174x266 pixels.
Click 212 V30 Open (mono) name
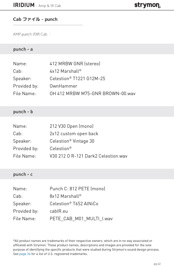pos(71,126)
